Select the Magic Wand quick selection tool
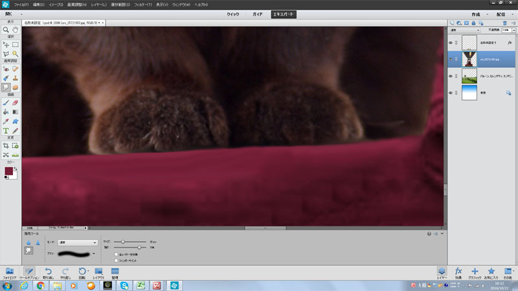Viewport: 518px width, 291px height. point(15,54)
